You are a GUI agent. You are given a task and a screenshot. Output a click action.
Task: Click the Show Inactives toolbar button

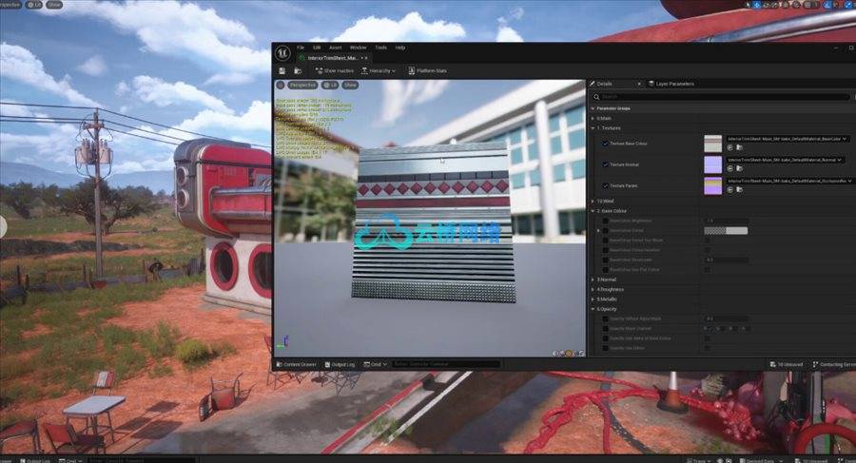click(x=334, y=70)
